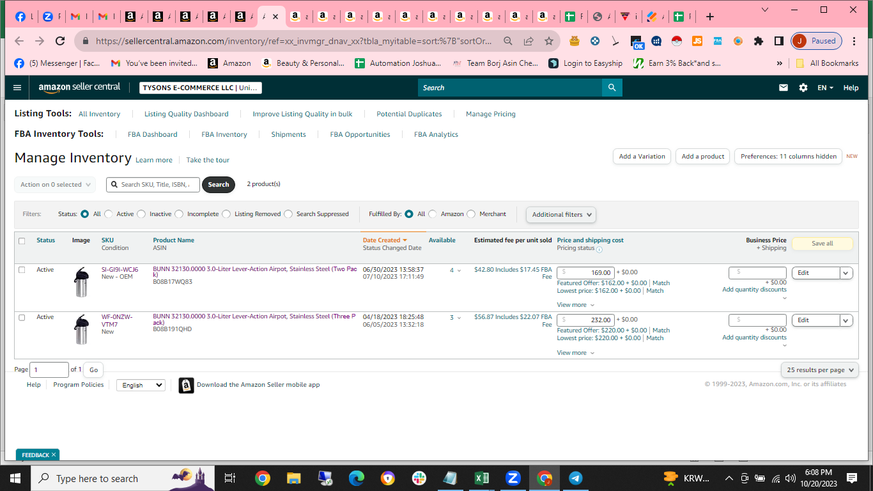This screenshot has height=491, width=873.
Task: Expand the Available quantity 4 chevron
Action: [459, 271]
